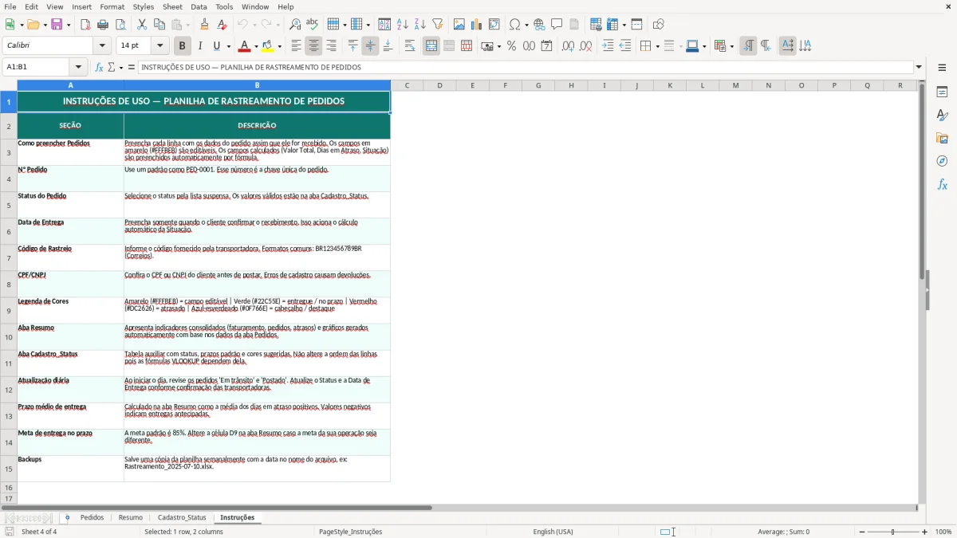The width and height of the screenshot is (957, 538).
Task: Switch to the Resumo sheet tab
Action: (x=131, y=517)
